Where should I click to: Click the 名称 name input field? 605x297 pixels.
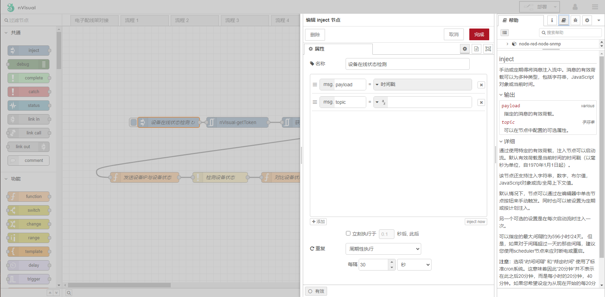click(407, 64)
